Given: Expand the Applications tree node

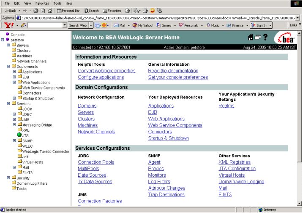Looking at the screenshot, I should point(14,72).
